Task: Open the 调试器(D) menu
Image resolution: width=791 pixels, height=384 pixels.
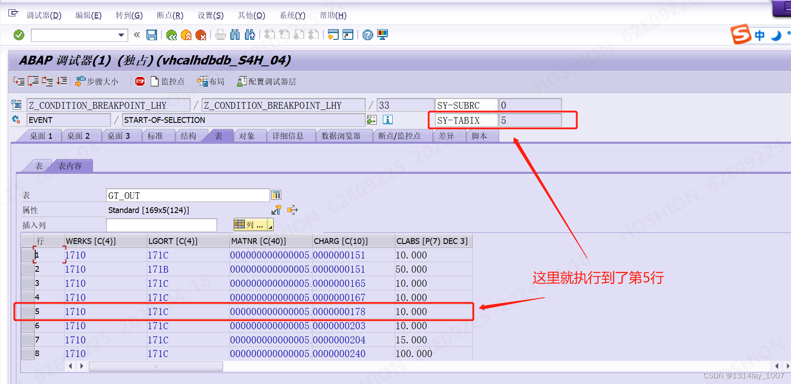Action: pos(44,15)
